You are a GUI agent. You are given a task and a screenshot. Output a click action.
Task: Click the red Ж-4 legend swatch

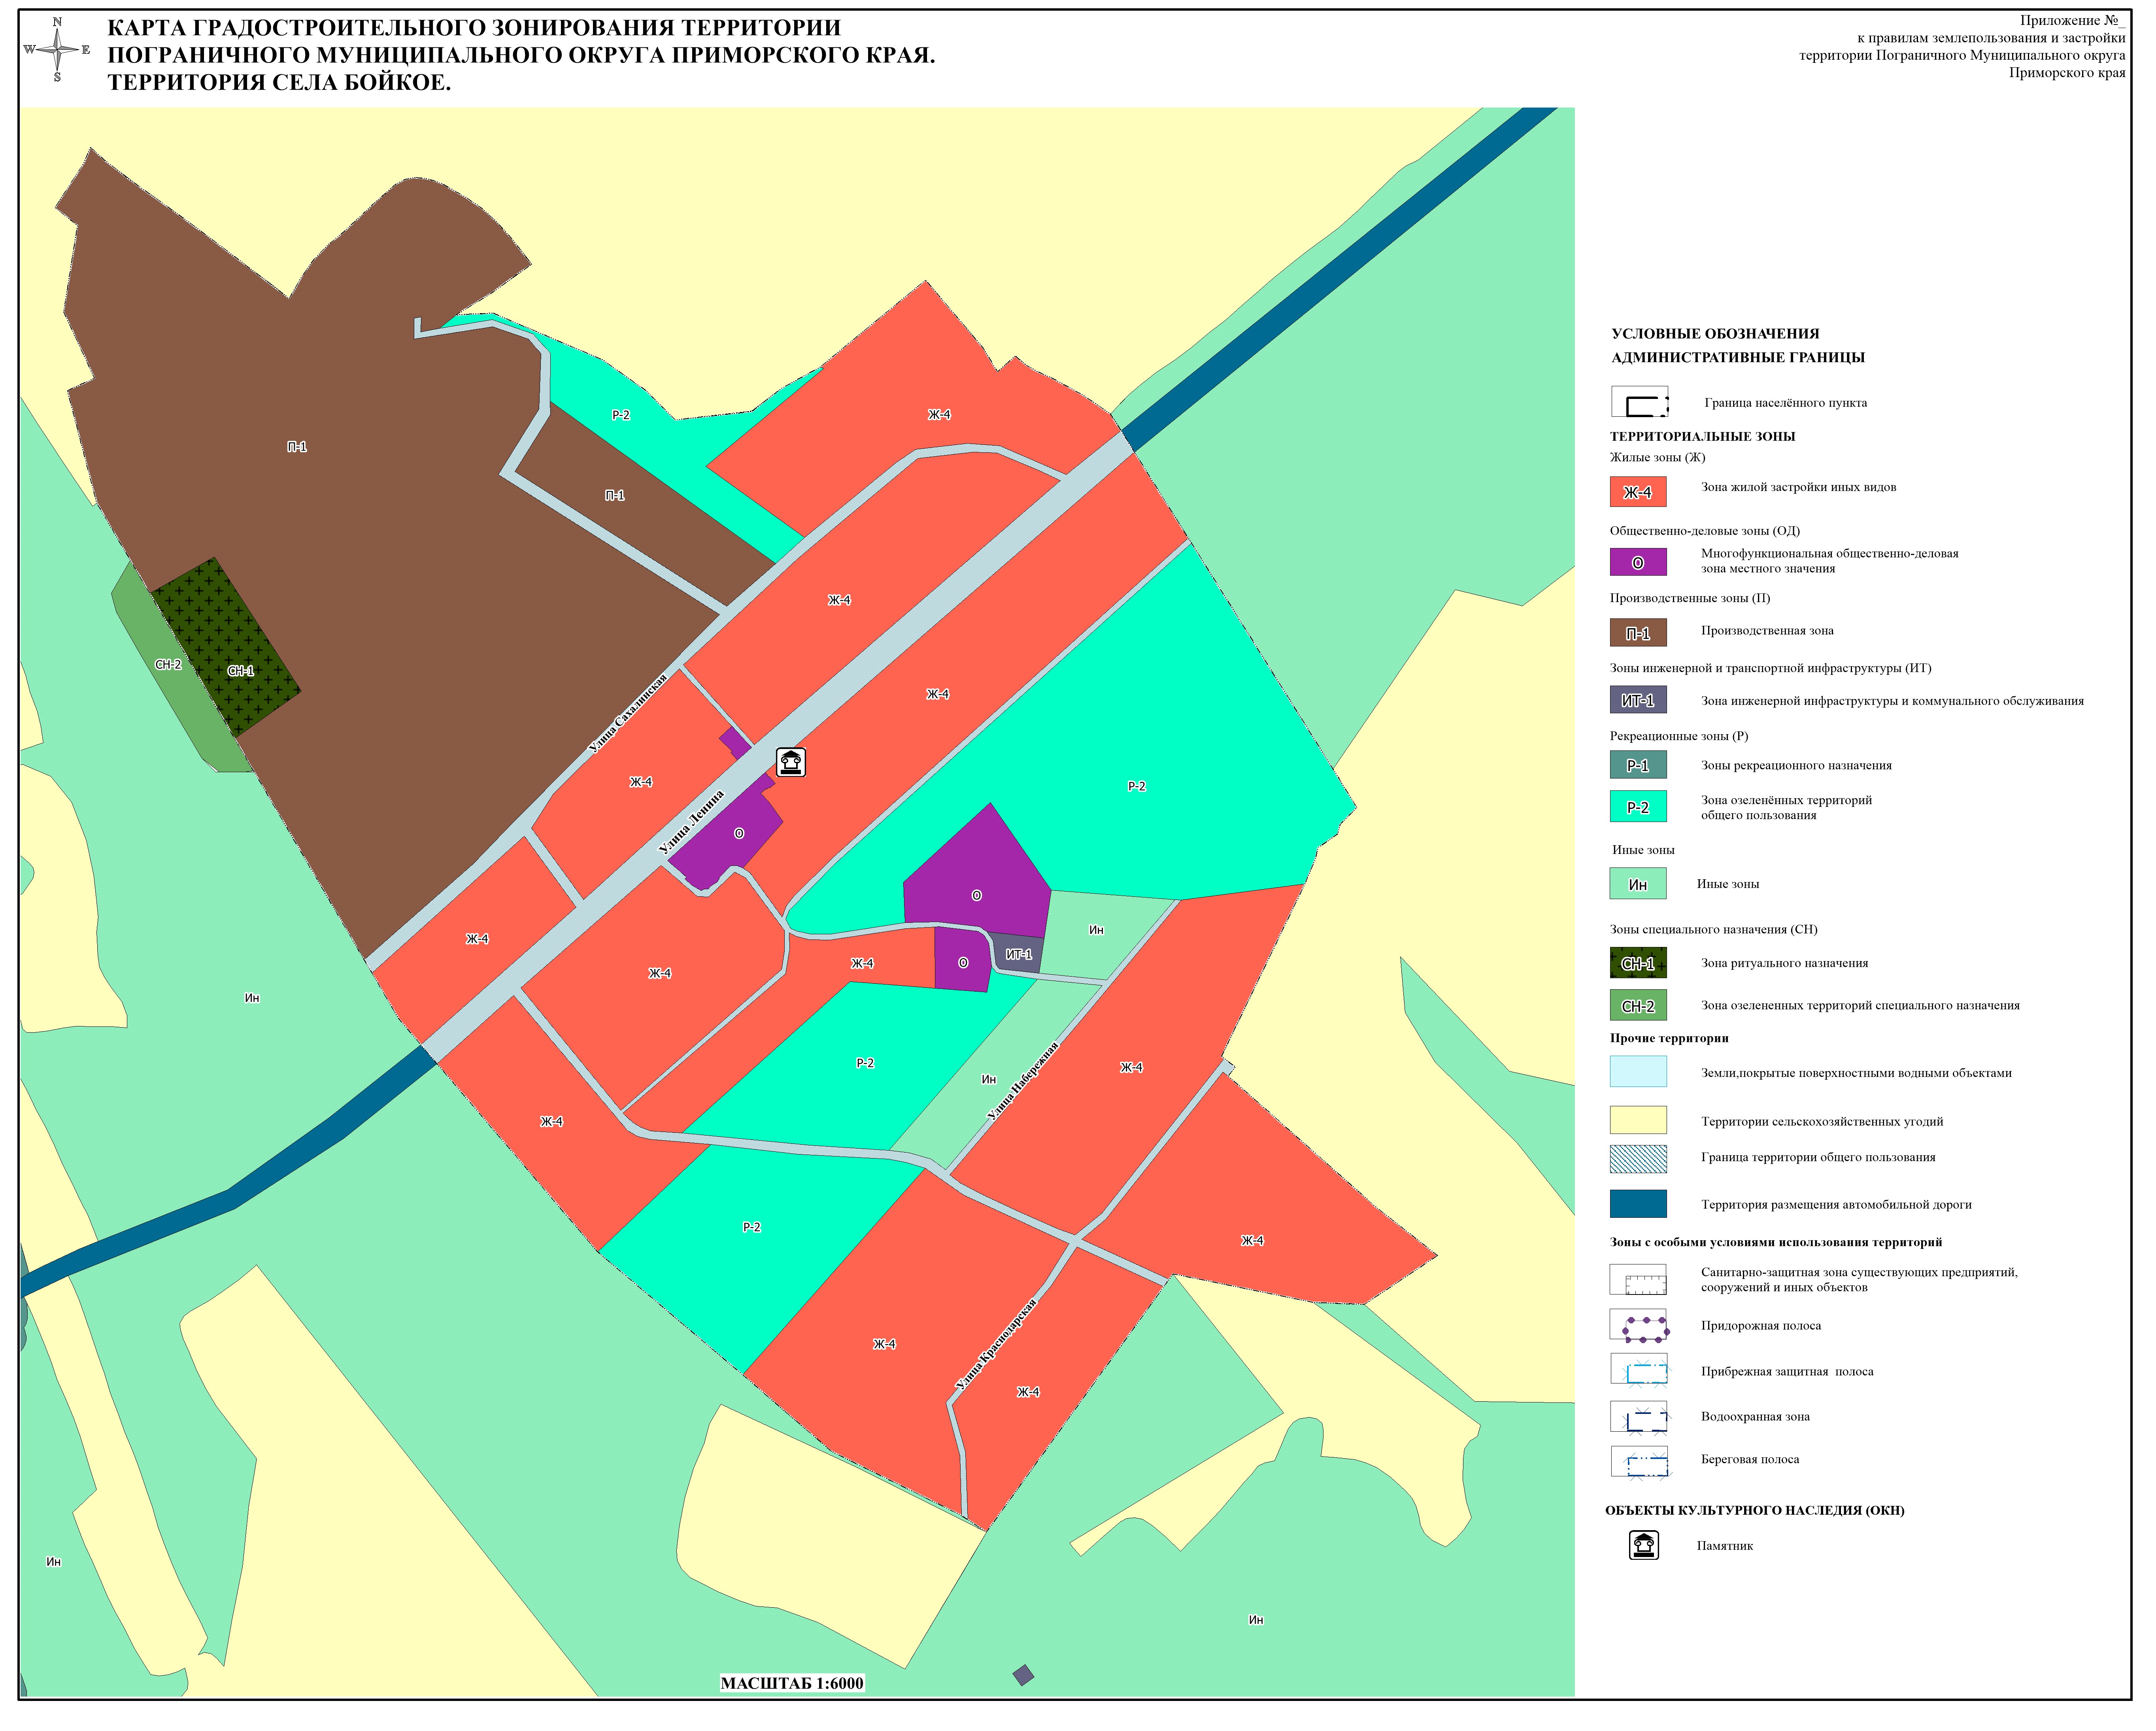(x=1638, y=491)
